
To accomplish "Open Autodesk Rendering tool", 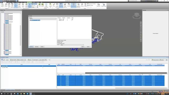I will [x=78, y=5].
